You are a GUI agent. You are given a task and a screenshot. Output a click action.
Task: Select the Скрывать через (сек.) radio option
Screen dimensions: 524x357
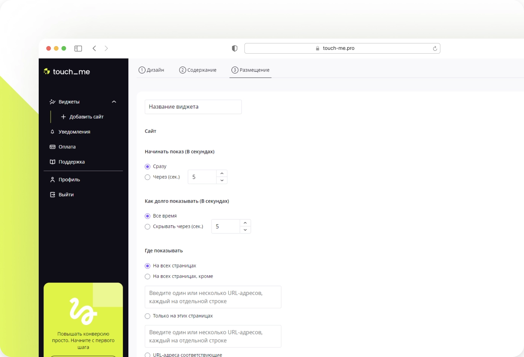147,227
